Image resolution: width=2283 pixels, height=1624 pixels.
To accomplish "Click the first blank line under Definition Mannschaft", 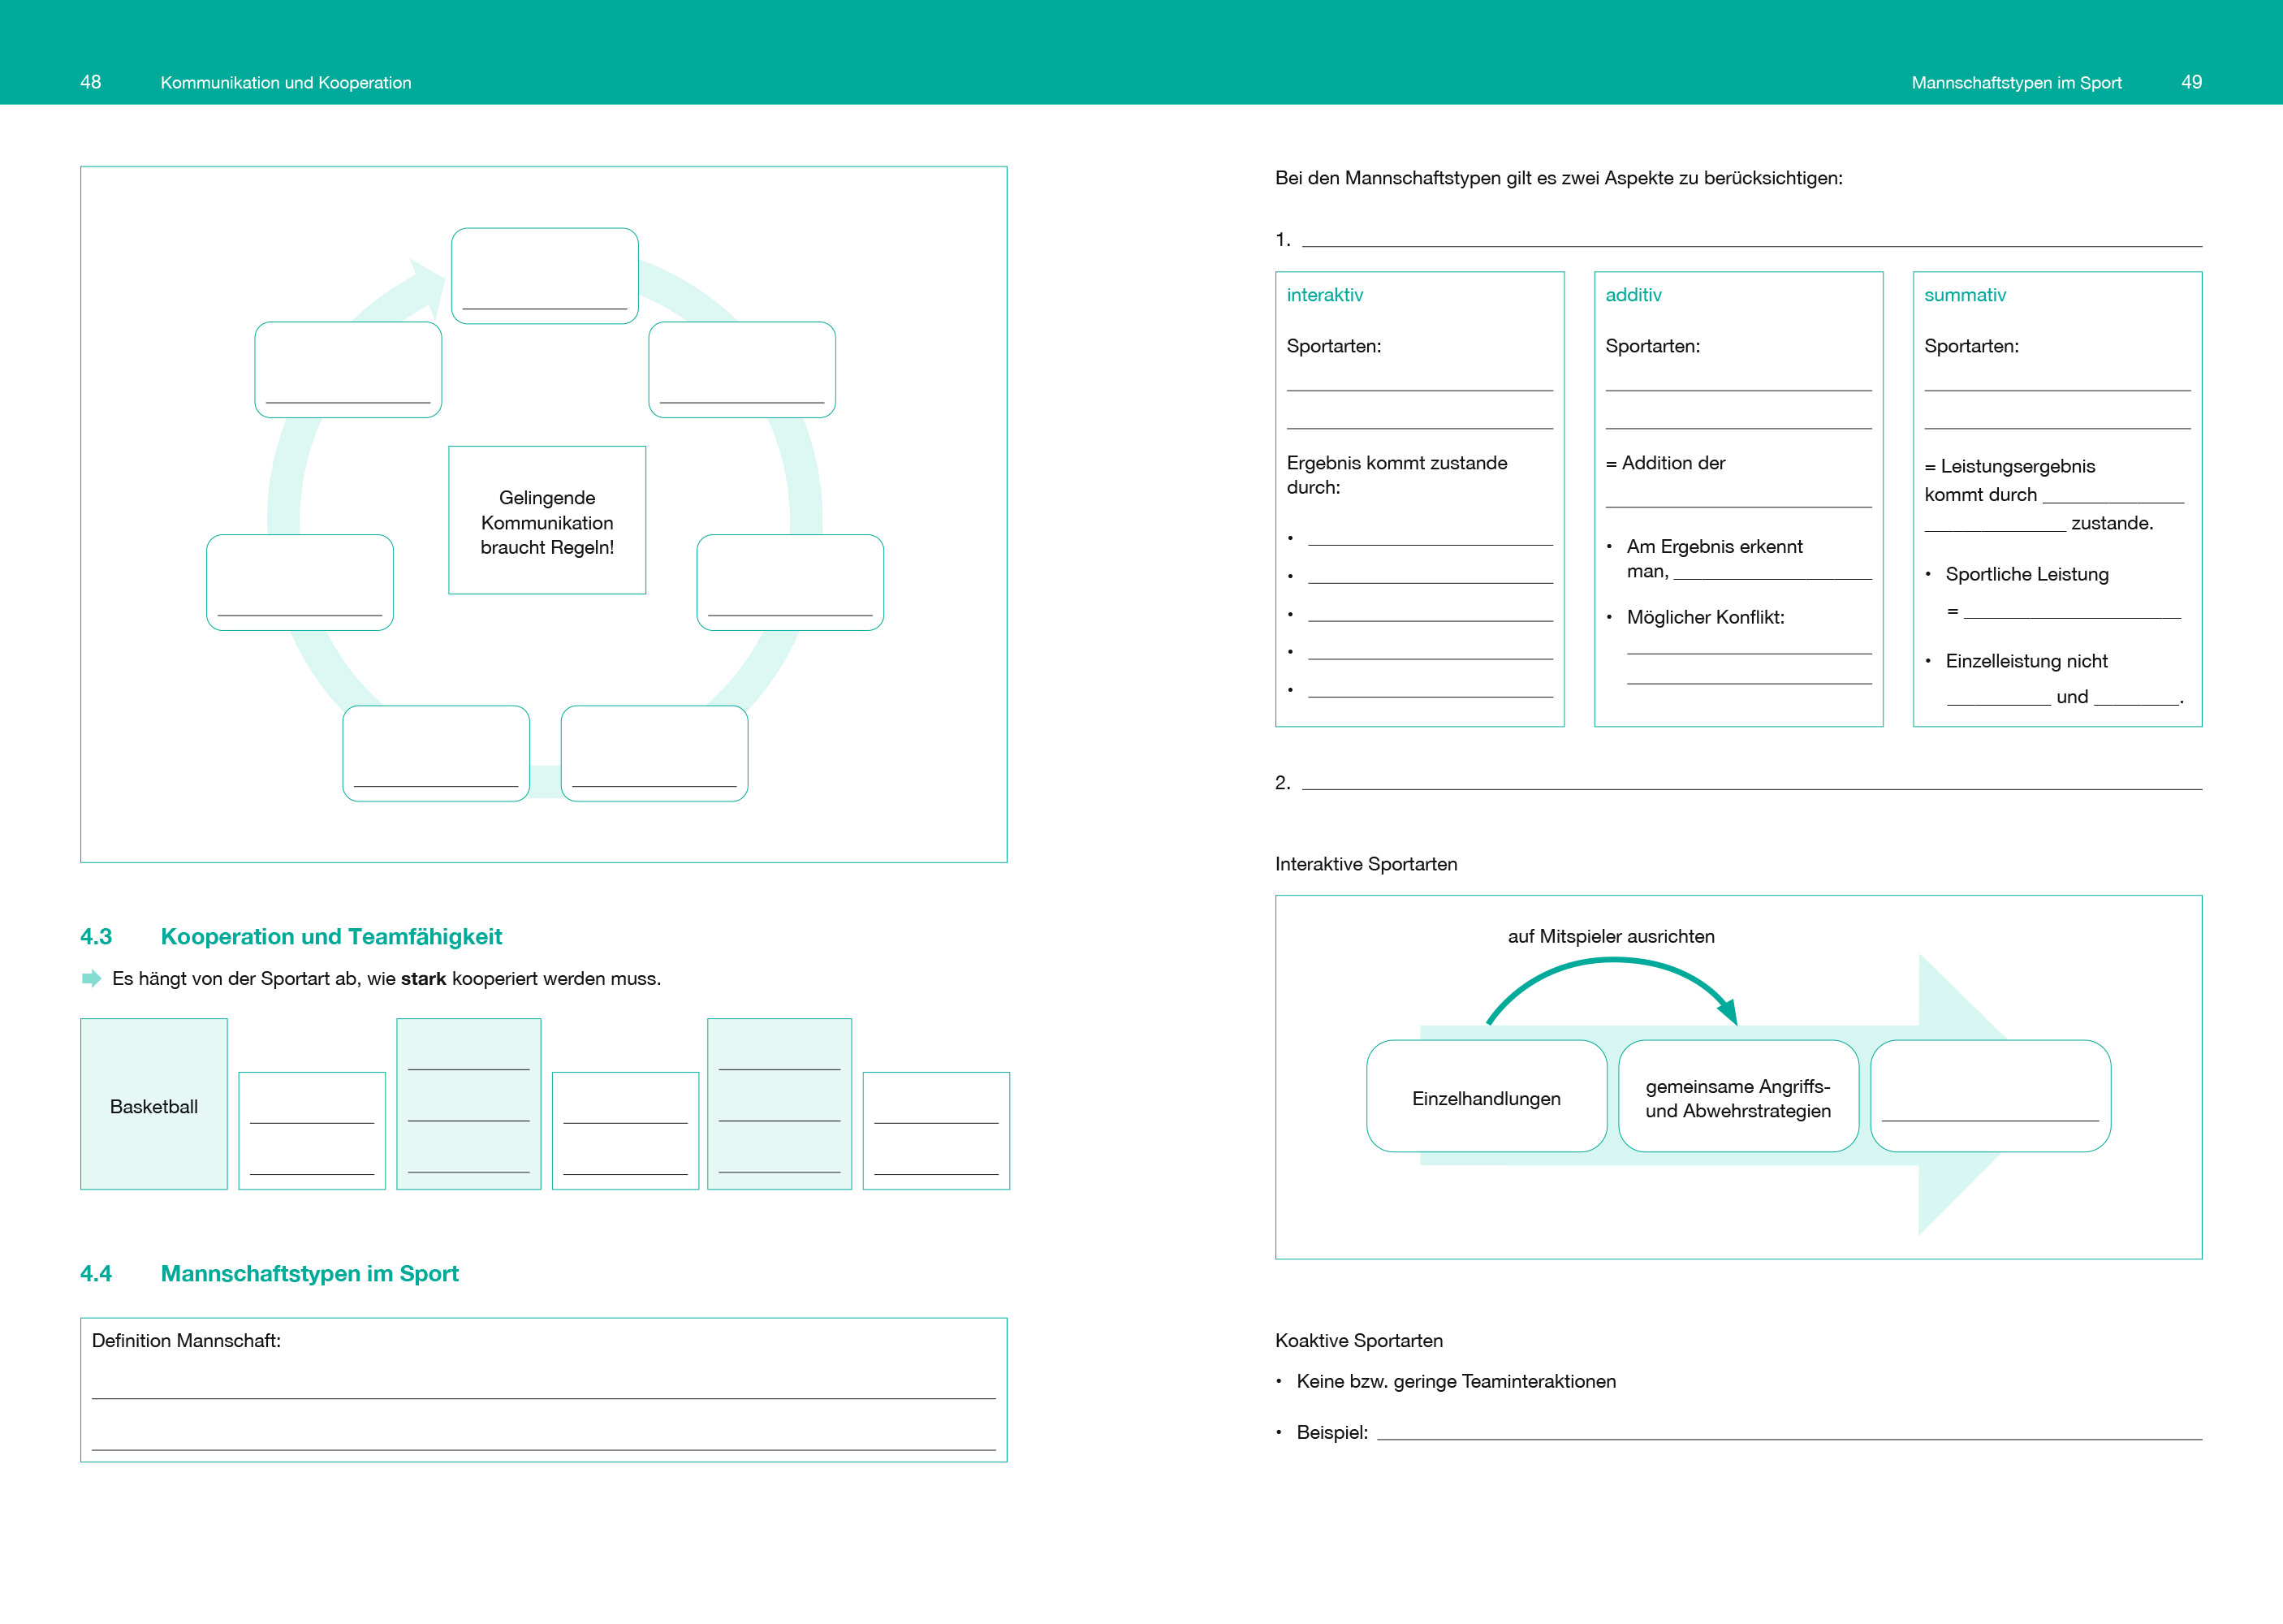I will tap(544, 1397).
